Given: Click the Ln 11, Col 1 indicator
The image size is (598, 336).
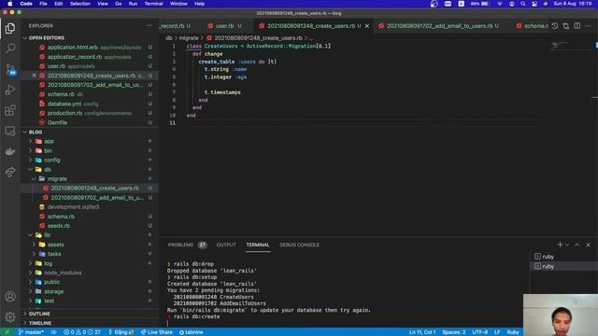Looking at the screenshot, I should tap(422, 332).
